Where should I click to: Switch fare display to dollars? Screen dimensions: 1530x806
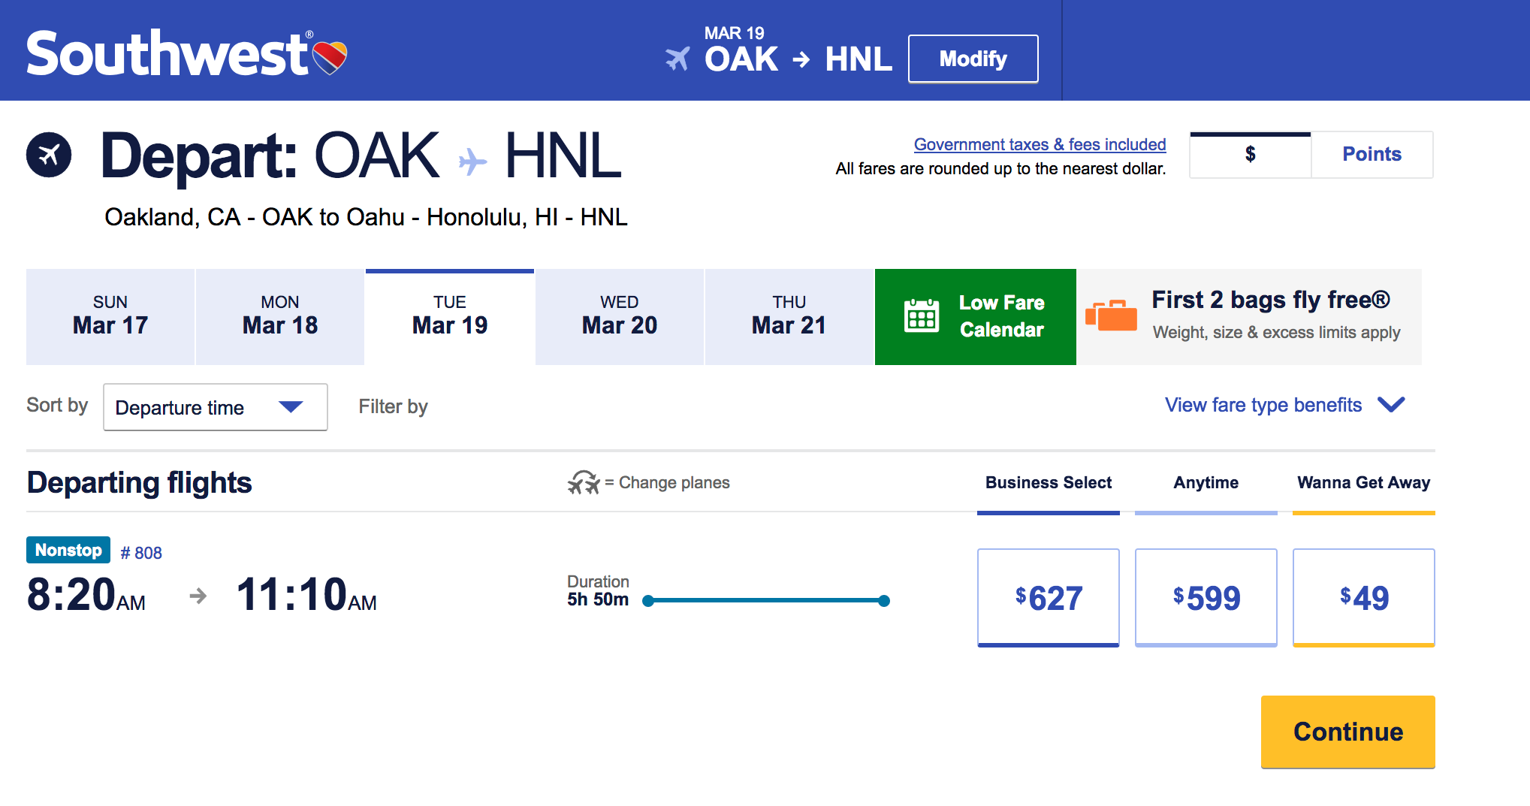pyautogui.click(x=1251, y=155)
